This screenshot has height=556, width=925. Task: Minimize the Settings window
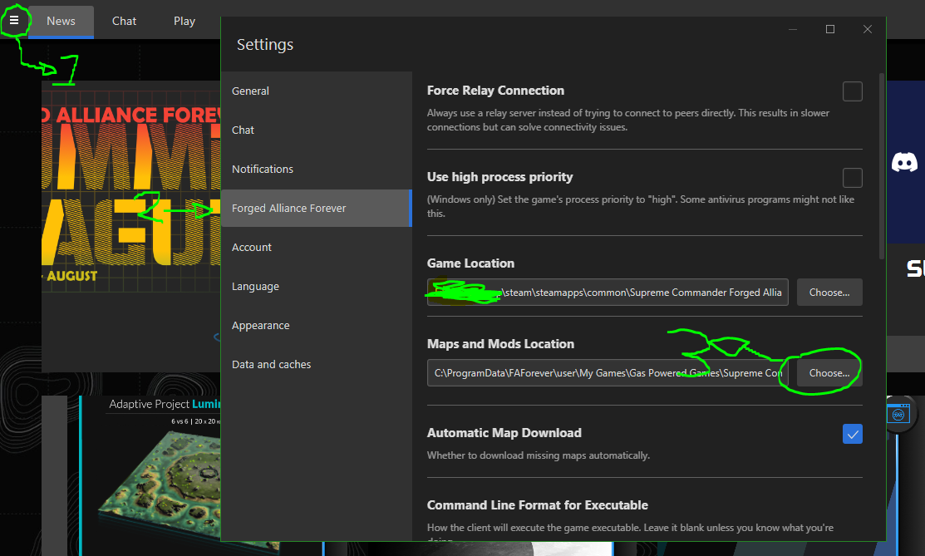(x=793, y=29)
